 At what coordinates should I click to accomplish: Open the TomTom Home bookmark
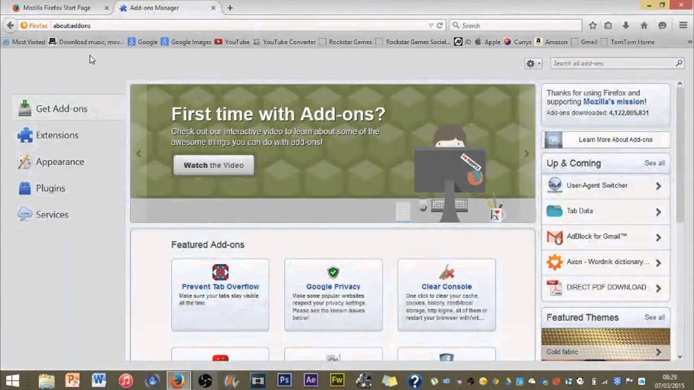coord(627,42)
